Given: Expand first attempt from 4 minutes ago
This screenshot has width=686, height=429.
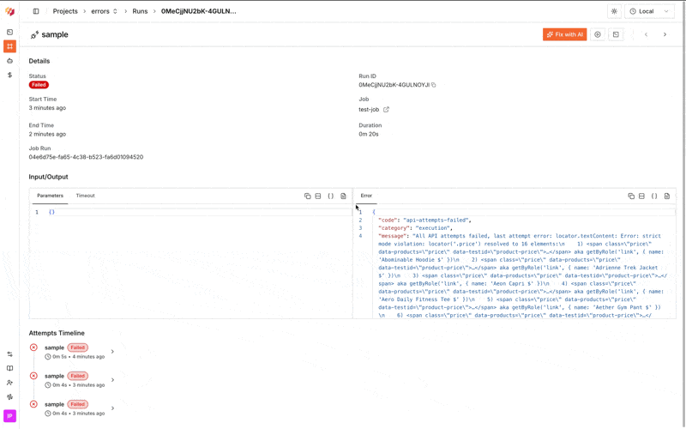Looking at the screenshot, I should [112, 352].
